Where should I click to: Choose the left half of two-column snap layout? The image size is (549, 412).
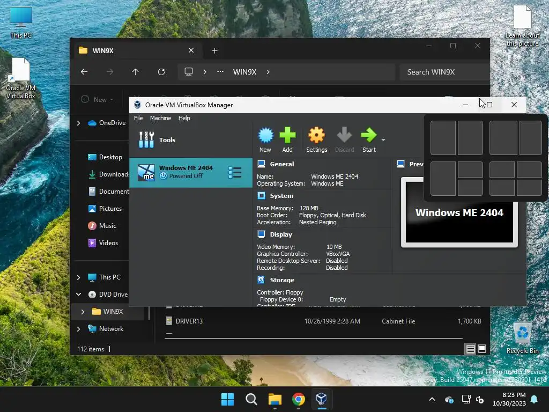tap(443, 138)
